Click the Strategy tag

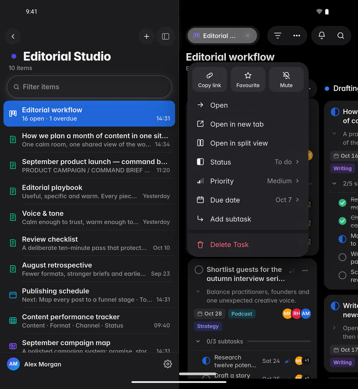[208, 326]
